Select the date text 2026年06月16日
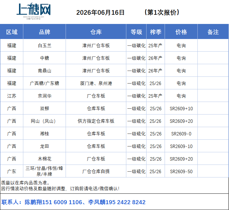Screen dimensions: 229x210 (100, 12)
